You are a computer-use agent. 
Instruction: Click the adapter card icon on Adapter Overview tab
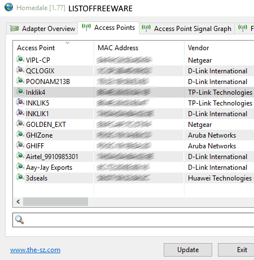(x=14, y=28)
